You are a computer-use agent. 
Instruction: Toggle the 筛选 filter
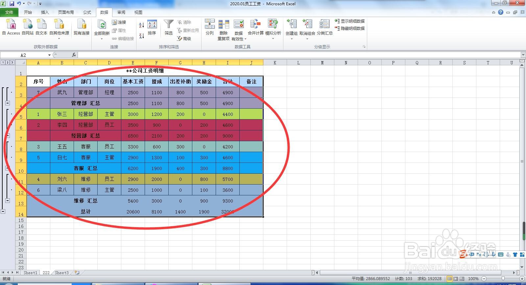pos(169,28)
